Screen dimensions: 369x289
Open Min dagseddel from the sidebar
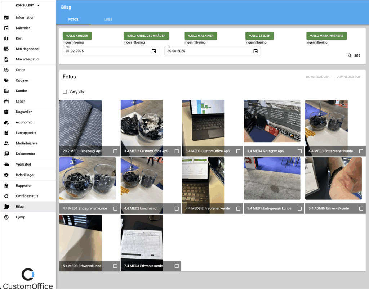[x=27, y=49]
